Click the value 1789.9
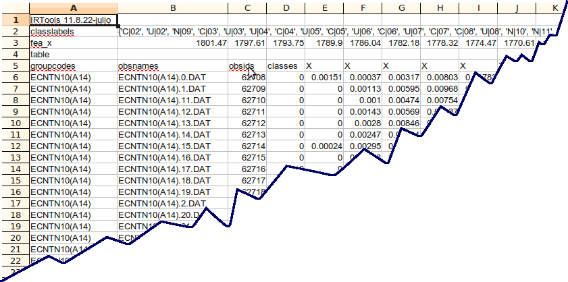This screenshot has width=568, height=282. click(324, 43)
